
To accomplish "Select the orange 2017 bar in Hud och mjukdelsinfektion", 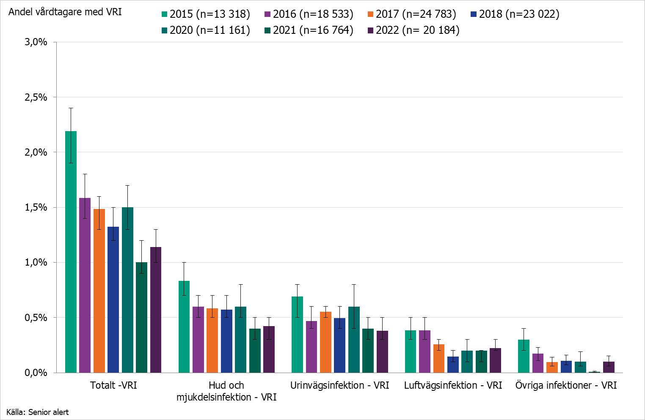I will click(212, 340).
